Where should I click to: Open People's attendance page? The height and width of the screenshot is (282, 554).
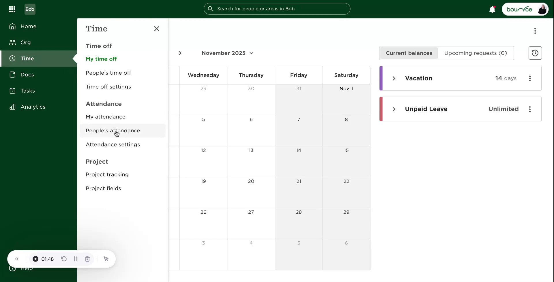113,131
